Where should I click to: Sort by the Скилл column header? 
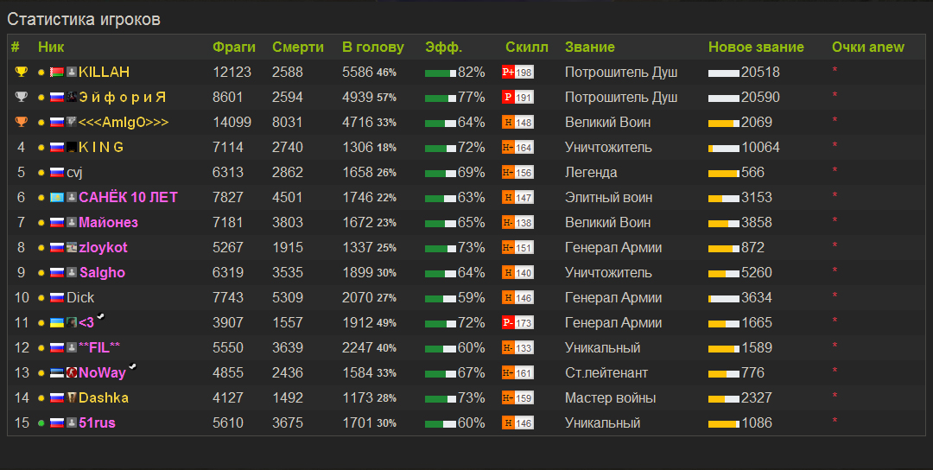(x=526, y=48)
